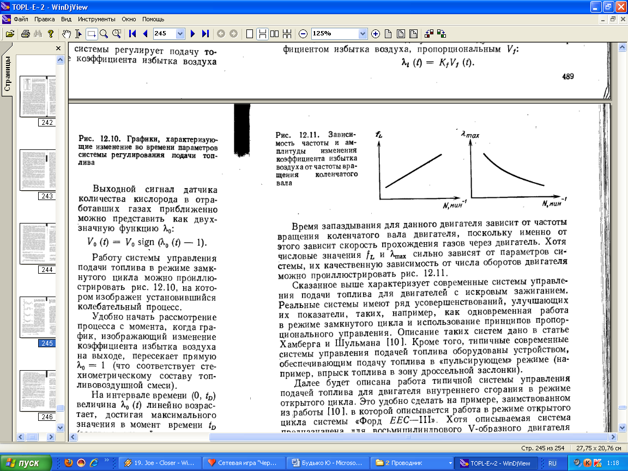Click the orange K tray icon
628x471 pixels.
[588, 463]
